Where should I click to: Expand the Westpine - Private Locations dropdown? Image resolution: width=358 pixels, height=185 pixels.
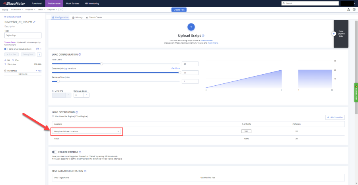click(118, 131)
